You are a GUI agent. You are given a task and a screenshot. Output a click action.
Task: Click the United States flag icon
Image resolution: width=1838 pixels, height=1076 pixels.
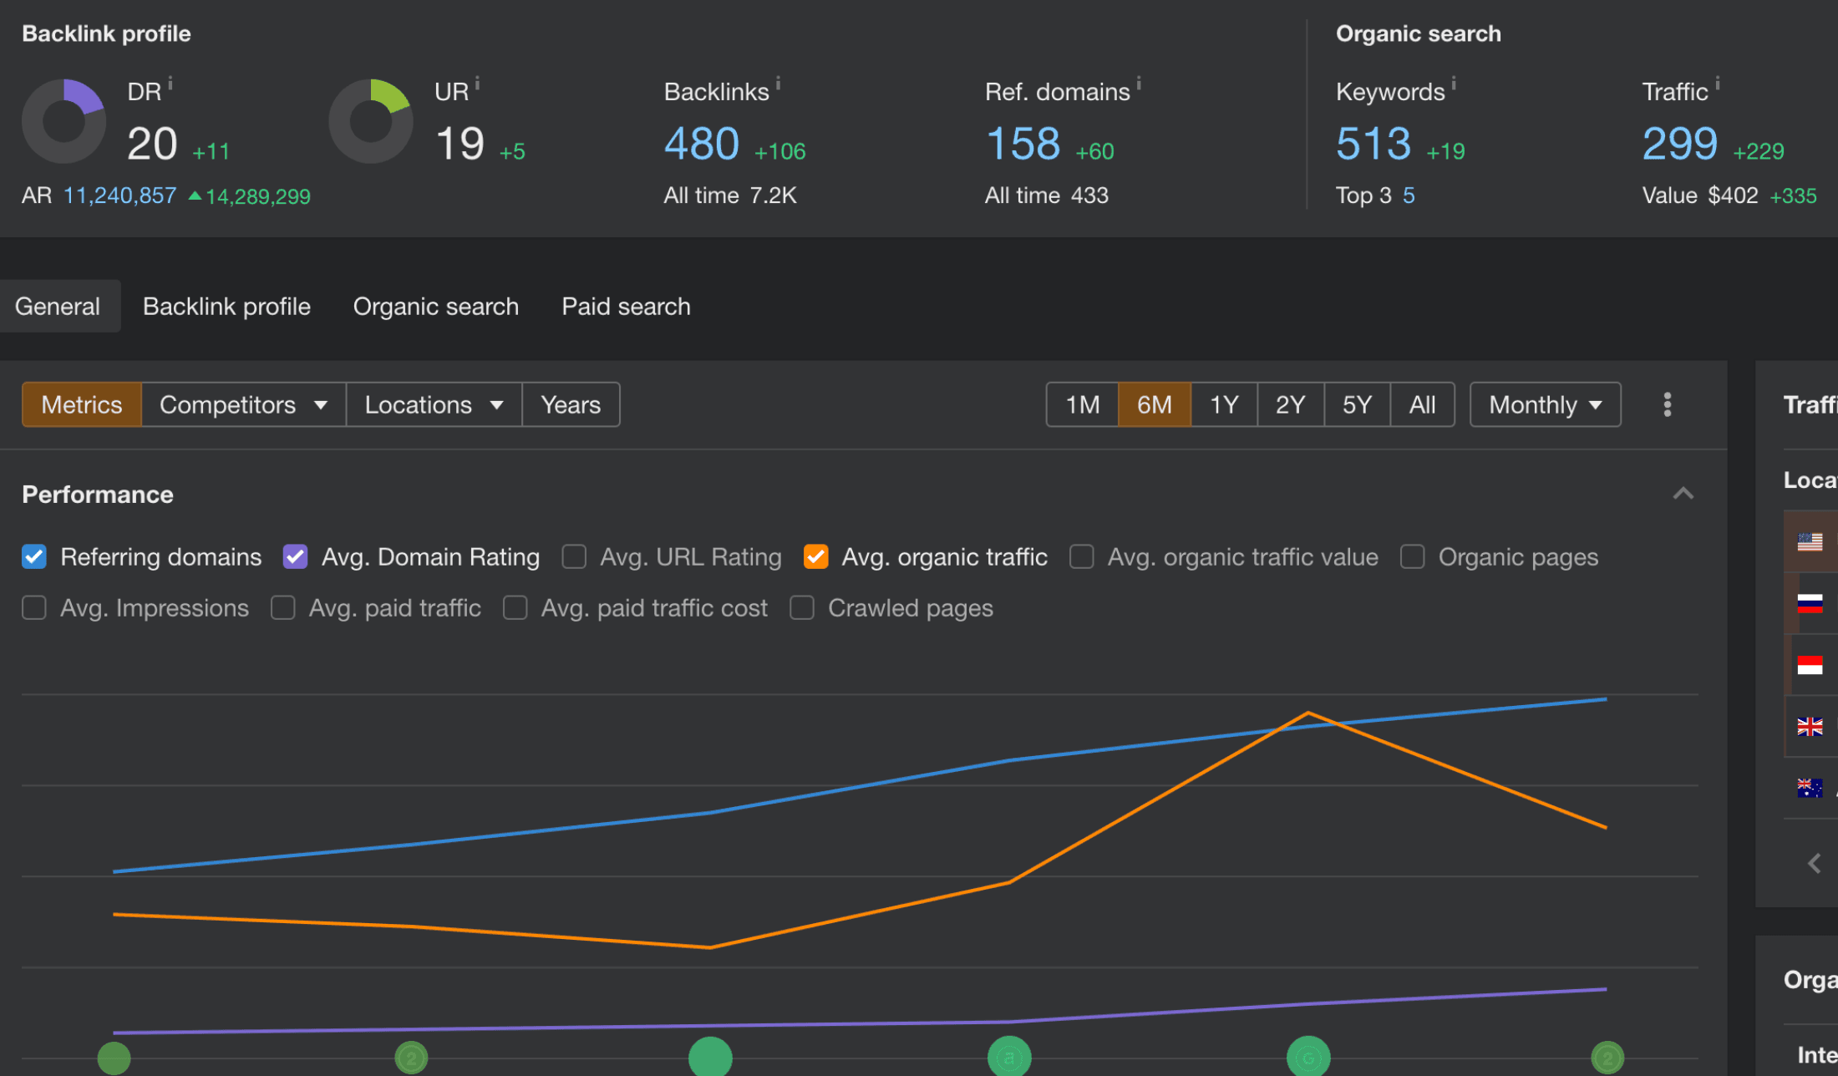tap(1810, 542)
